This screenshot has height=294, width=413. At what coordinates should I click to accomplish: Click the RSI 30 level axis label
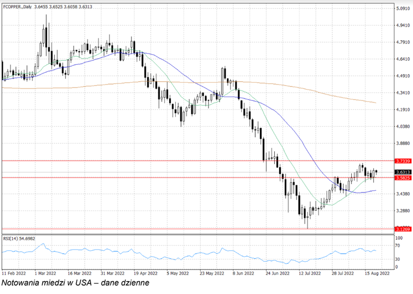[398, 259]
